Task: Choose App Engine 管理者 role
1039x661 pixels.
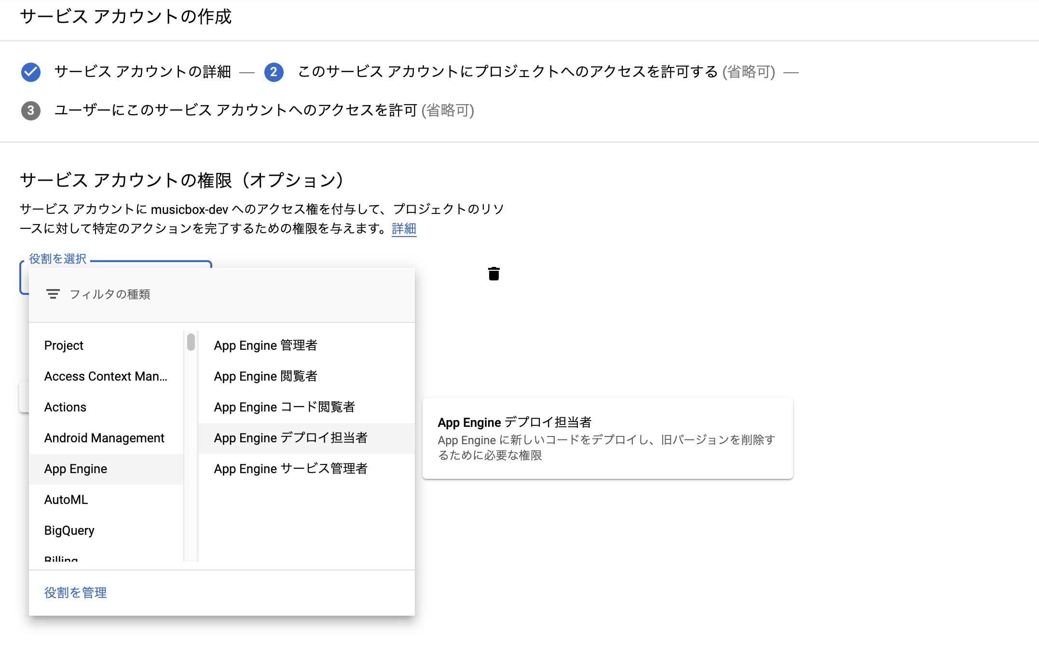Action: tap(266, 345)
